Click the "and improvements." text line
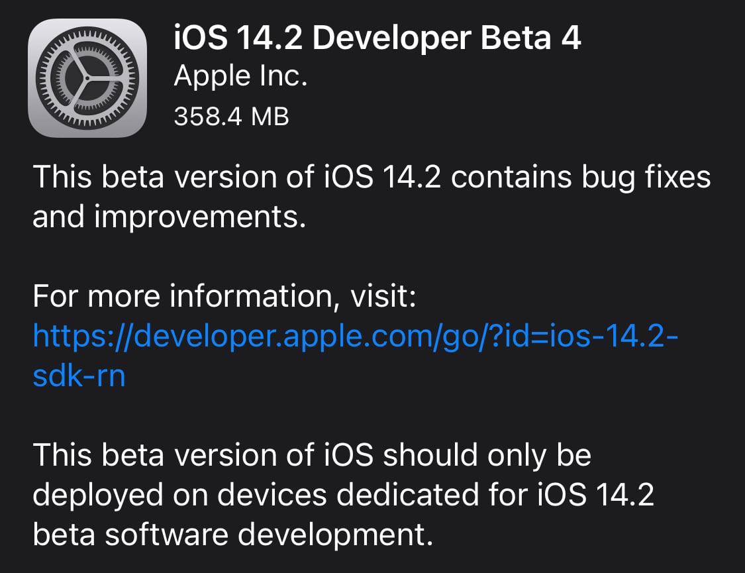Viewport: 745px width, 573px height. pos(169,218)
